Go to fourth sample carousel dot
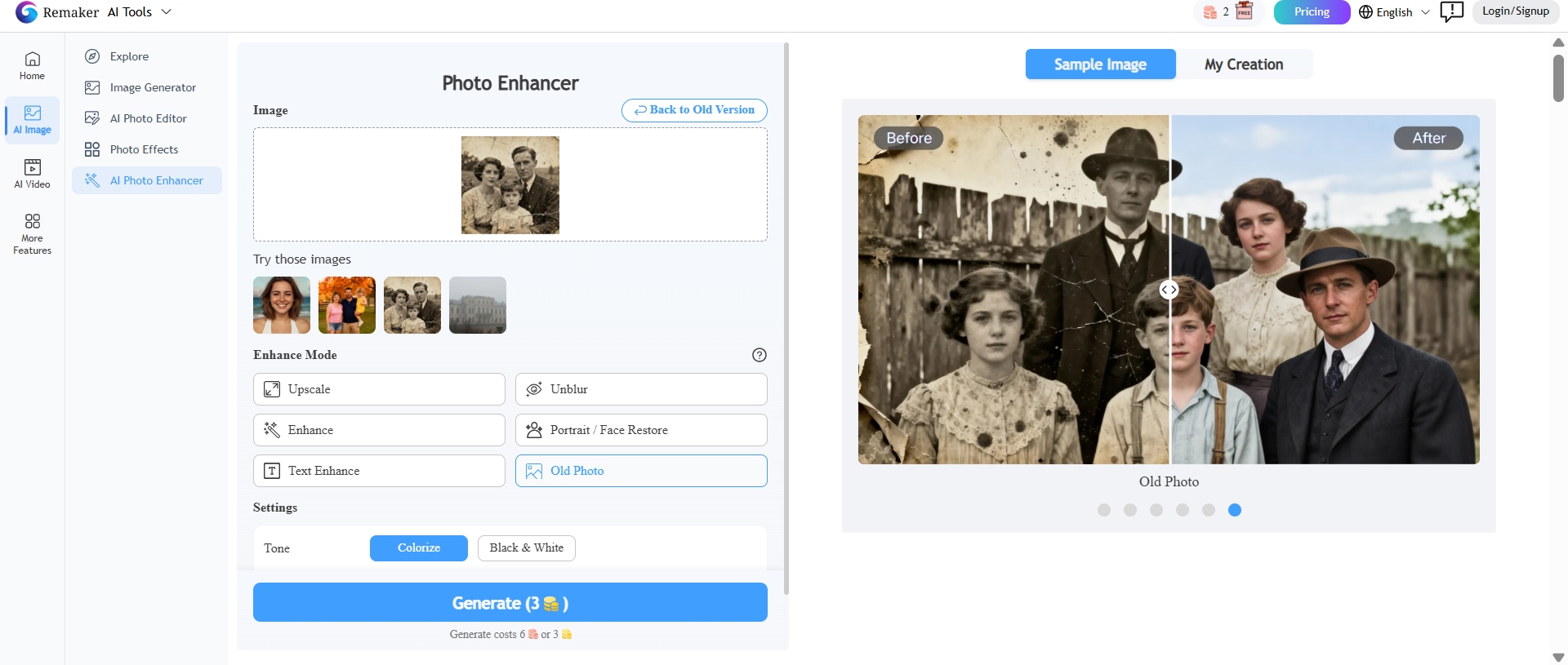 (x=1183, y=510)
